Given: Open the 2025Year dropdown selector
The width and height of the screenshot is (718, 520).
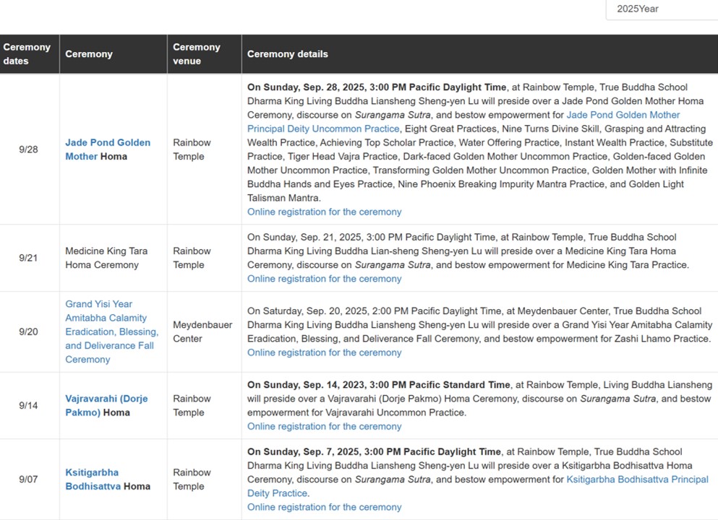Looking at the screenshot, I should click(x=662, y=9).
